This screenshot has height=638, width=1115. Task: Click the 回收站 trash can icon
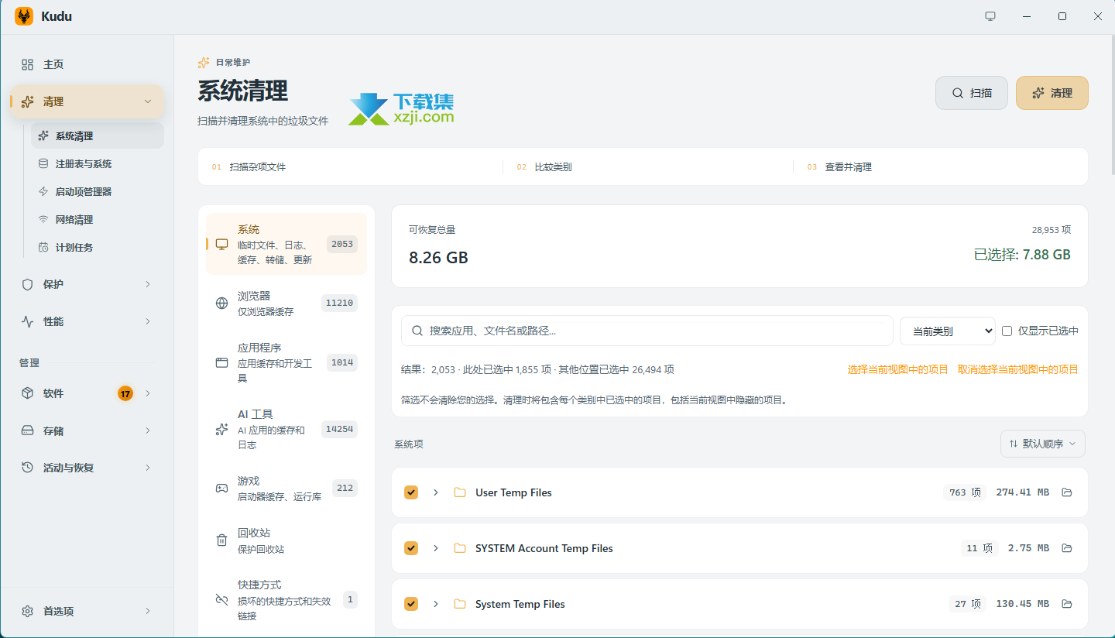coord(222,540)
